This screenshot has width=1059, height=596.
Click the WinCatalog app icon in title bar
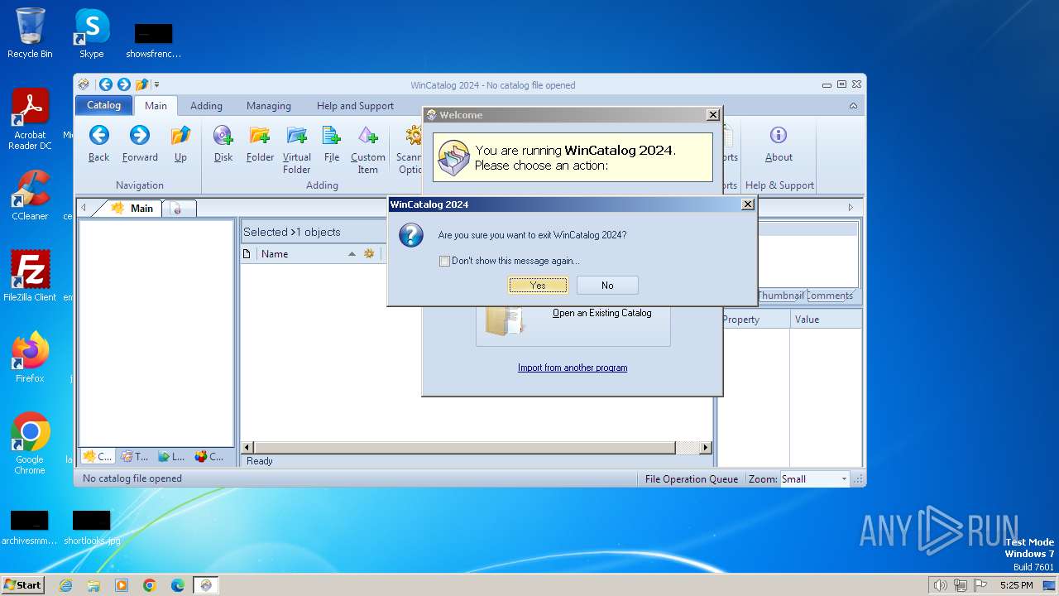tap(84, 84)
